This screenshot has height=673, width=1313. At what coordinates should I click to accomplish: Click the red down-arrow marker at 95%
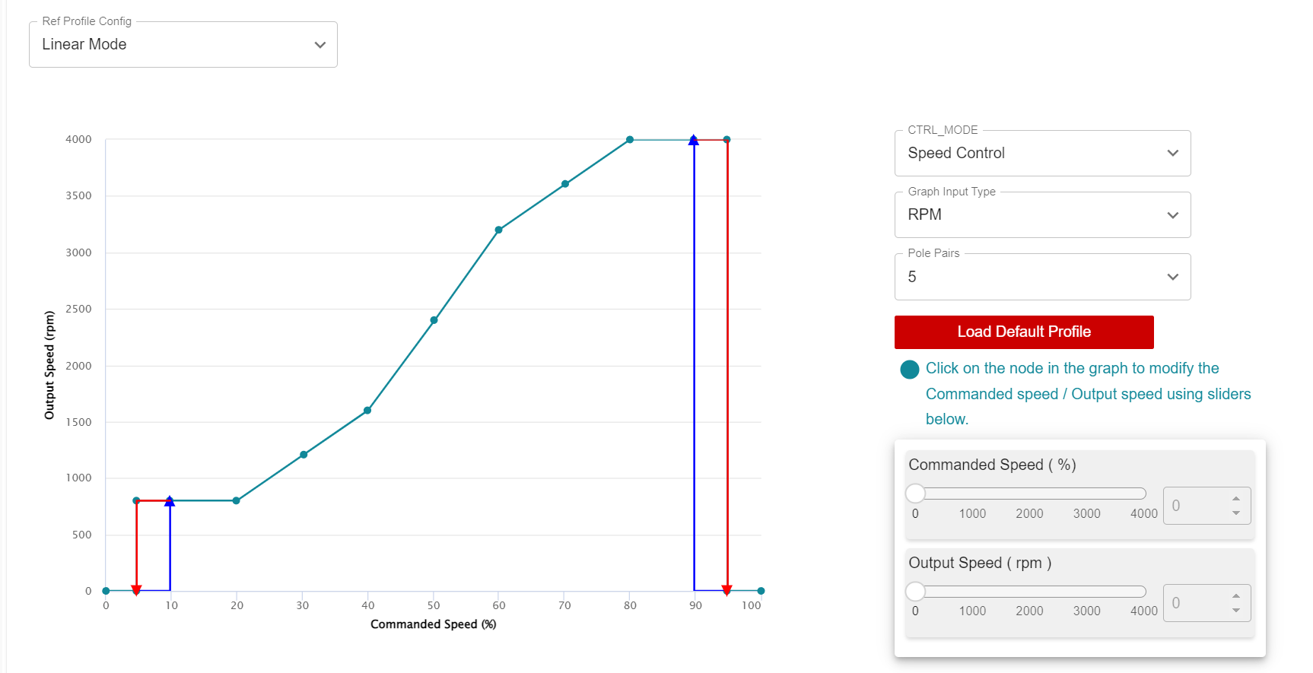click(727, 589)
